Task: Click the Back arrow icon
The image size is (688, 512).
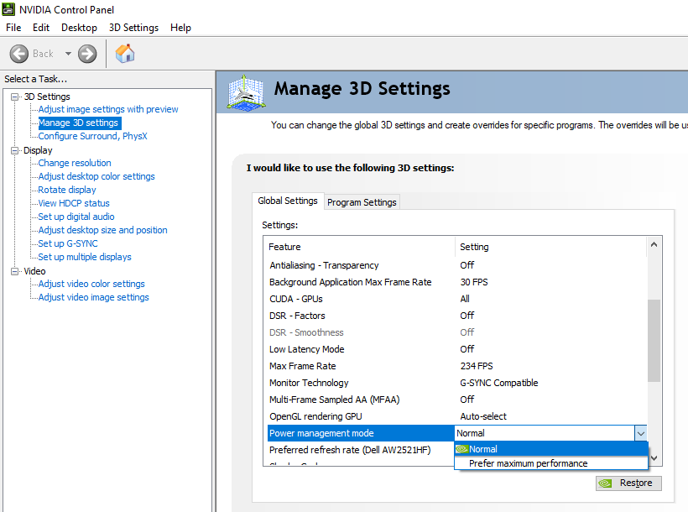Action: tap(18, 54)
